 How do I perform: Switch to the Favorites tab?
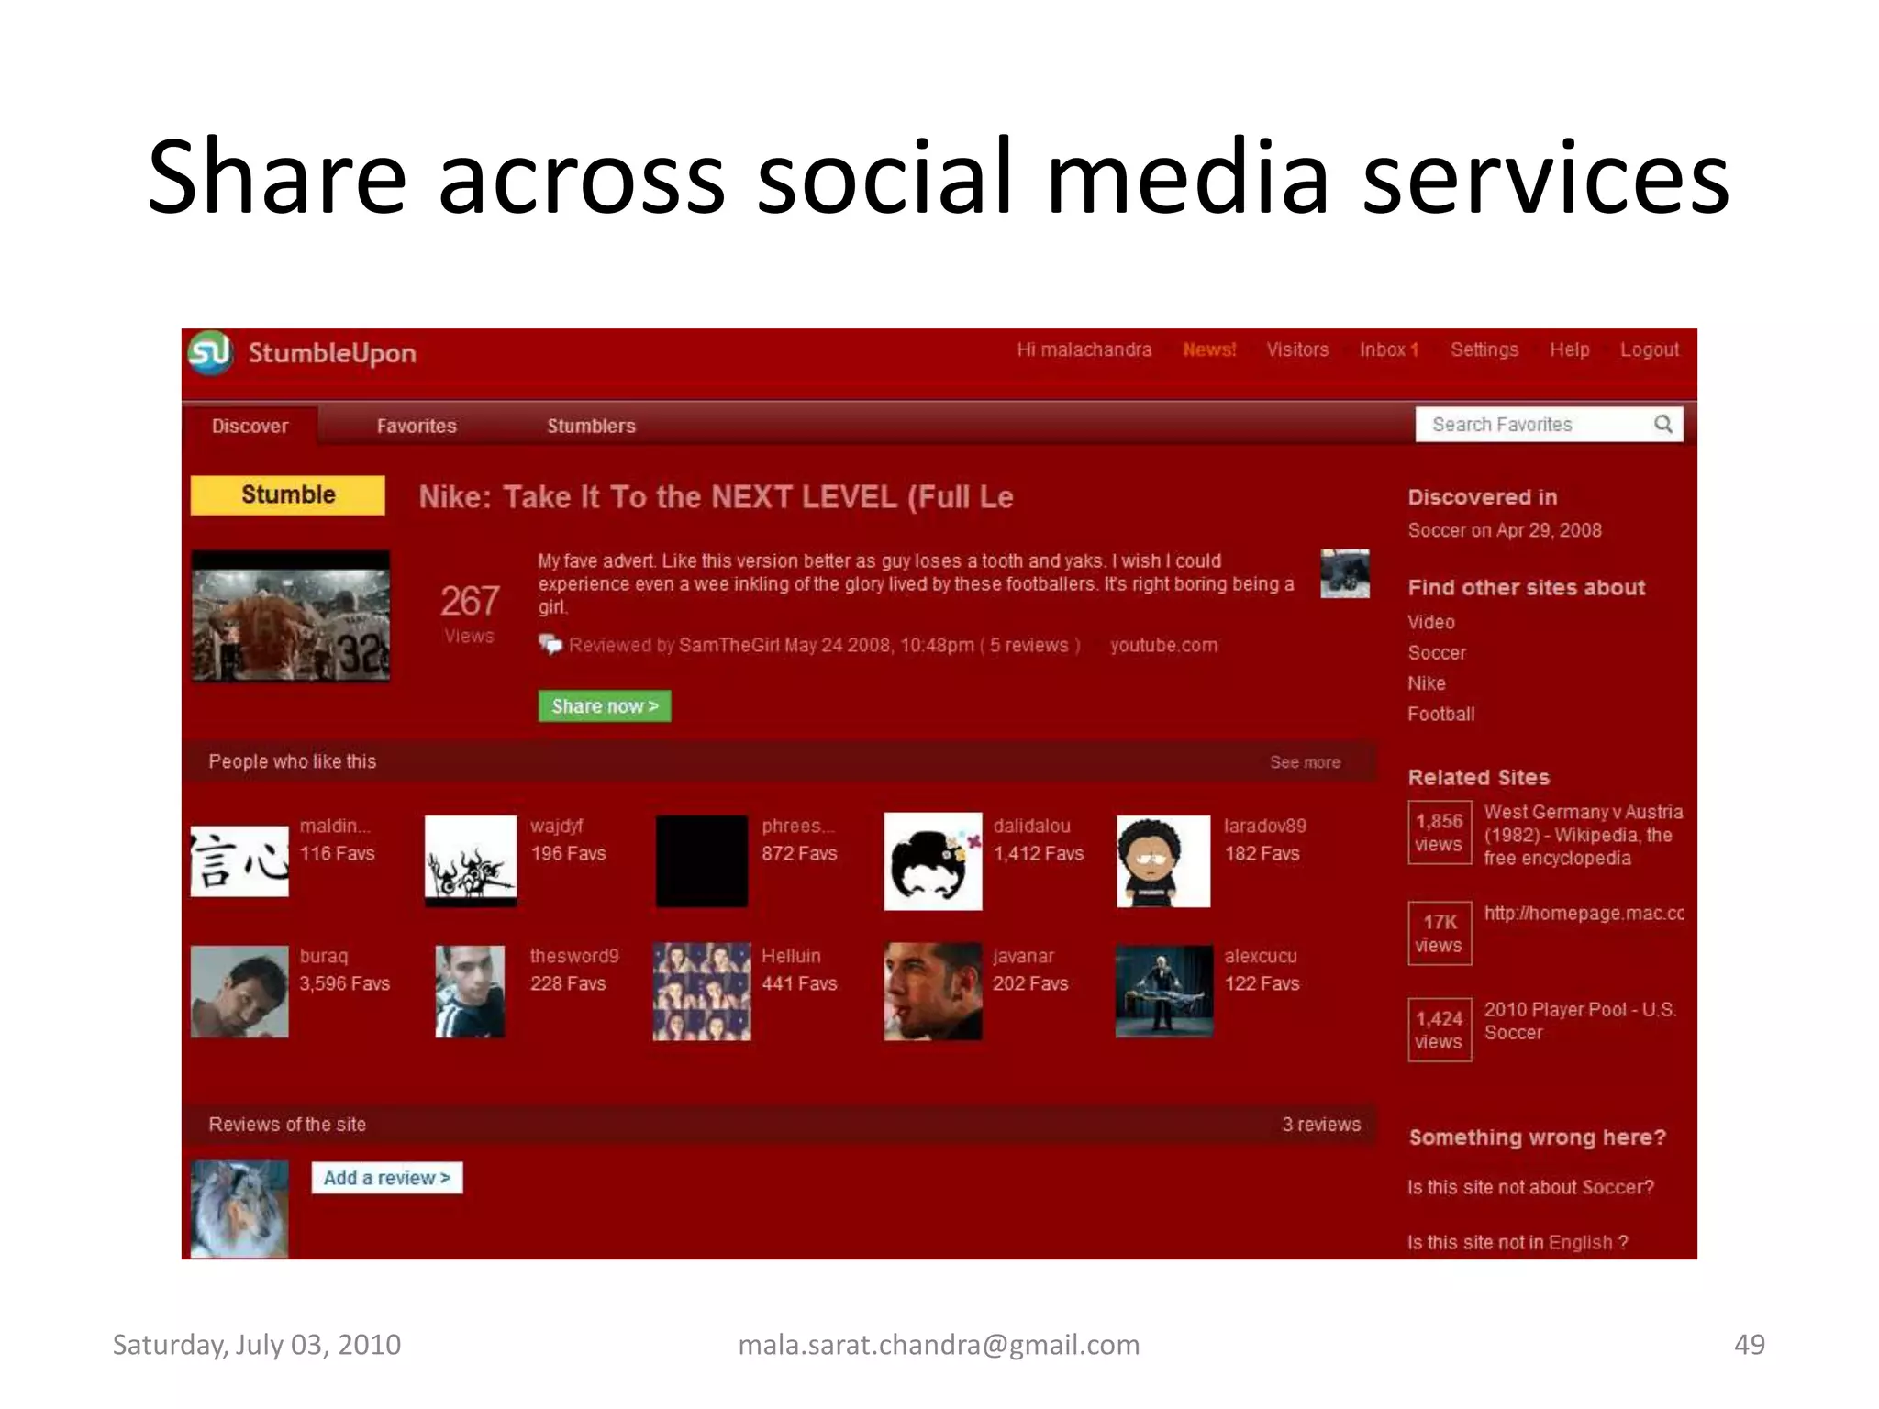coord(417,427)
